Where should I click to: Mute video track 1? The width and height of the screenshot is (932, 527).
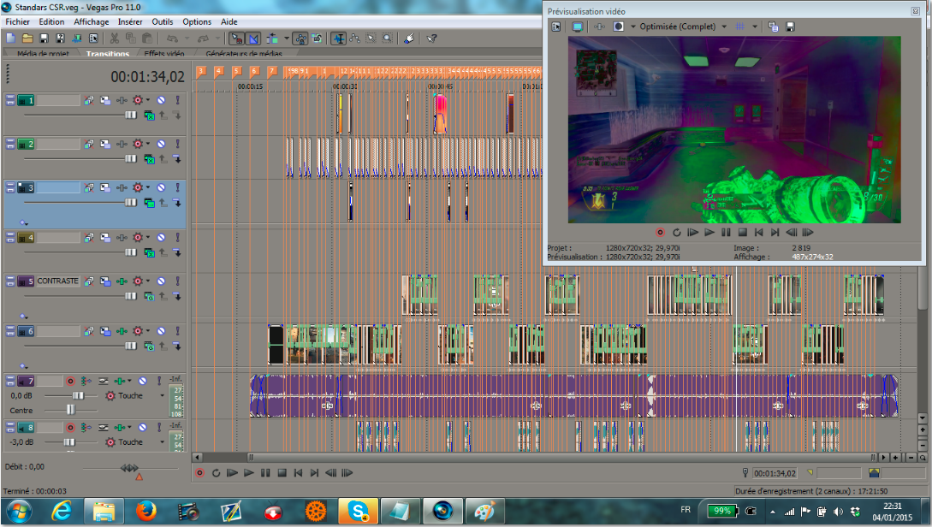click(161, 100)
